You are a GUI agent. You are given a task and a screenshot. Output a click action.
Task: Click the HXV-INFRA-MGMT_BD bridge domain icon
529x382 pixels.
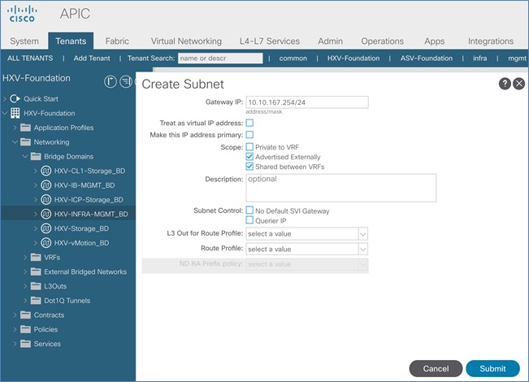point(46,214)
